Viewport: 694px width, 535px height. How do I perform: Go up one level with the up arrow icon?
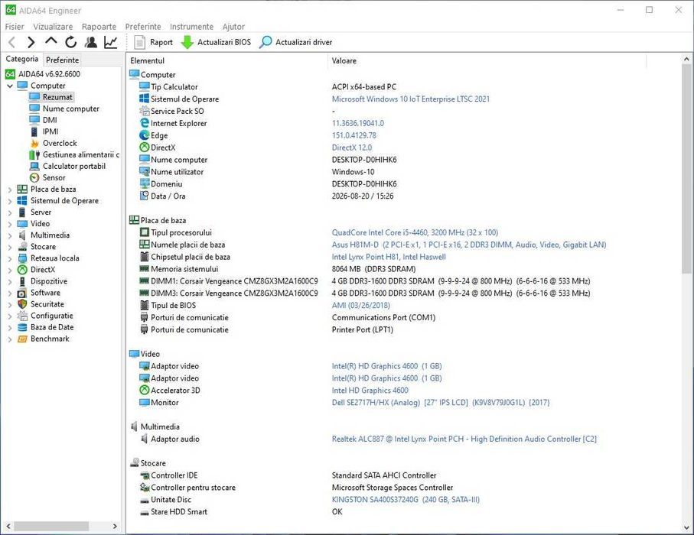[x=51, y=41]
